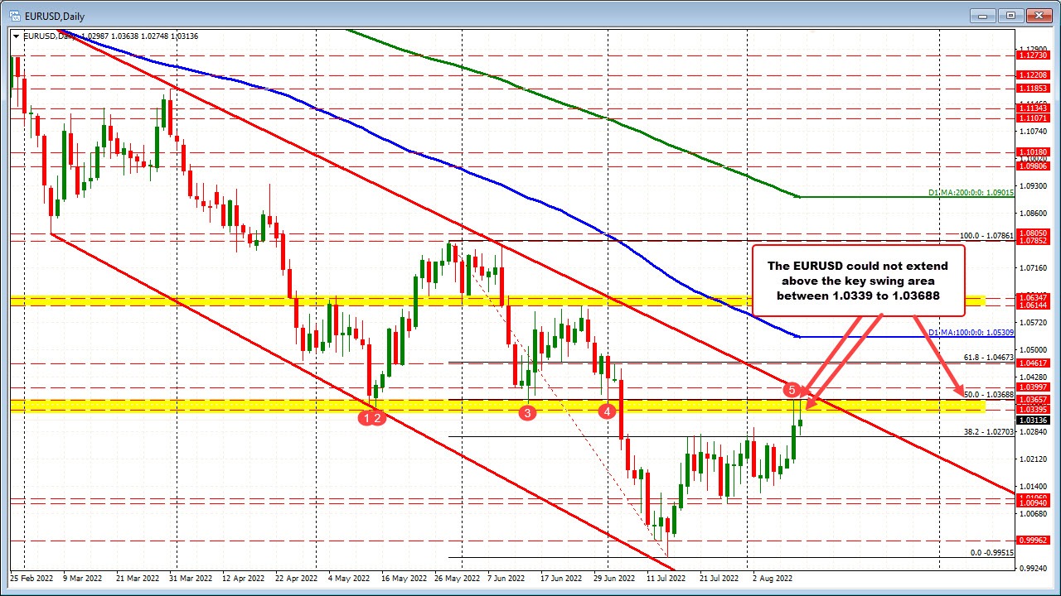
Task: Maximize the EURUSD,Daily chart window
Action: (x=1011, y=15)
